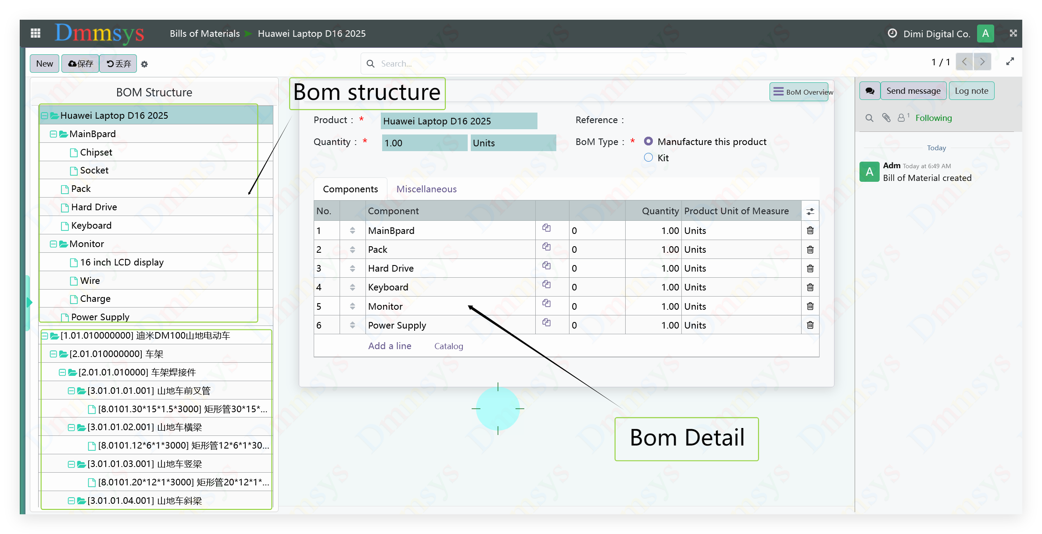This screenshot has height=534, width=1042.
Task: Click the search magnifier icon
Action: 370,64
